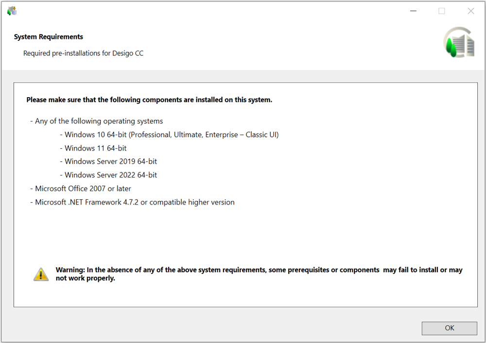Click the .NET Framework 4.7.2 requirement line
Screen dimensions: 486x343
[x=135, y=202]
